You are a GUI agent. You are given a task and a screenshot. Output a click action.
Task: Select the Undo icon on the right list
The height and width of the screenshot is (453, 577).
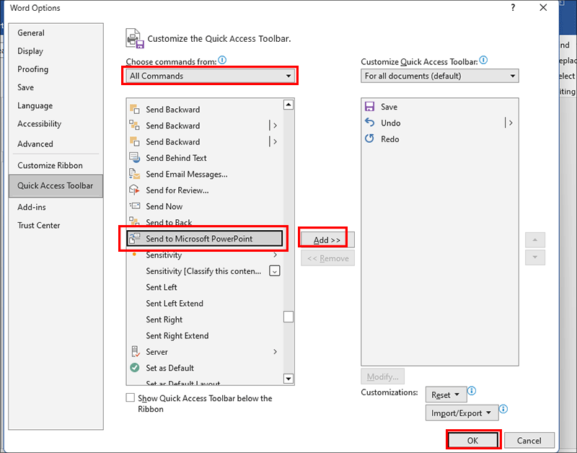click(370, 123)
